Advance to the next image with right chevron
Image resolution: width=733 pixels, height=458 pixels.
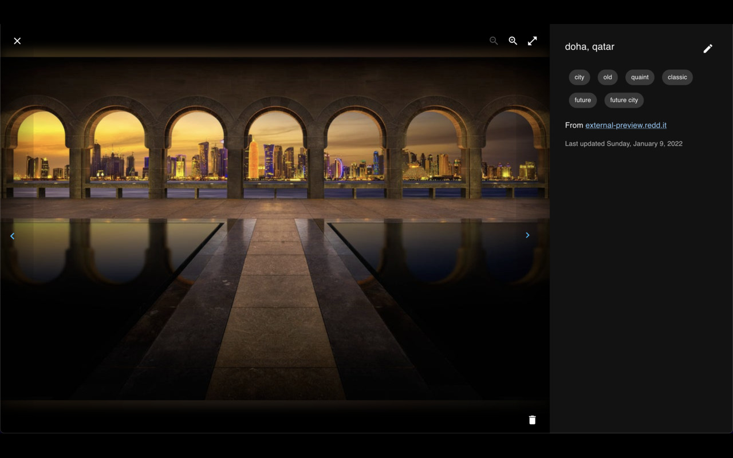point(527,235)
